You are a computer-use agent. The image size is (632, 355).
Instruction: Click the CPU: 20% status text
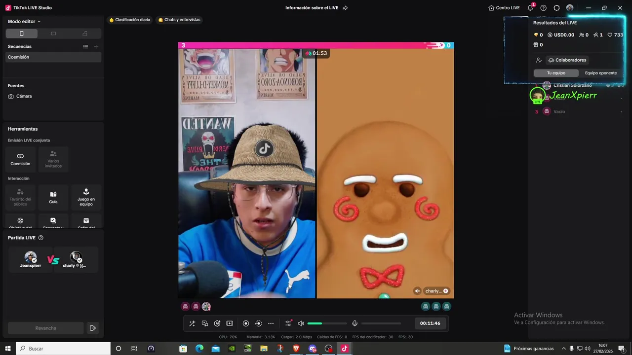(228, 337)
